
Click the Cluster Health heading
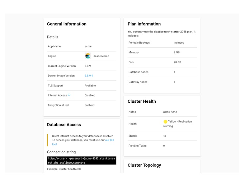(x=142, y=101)
